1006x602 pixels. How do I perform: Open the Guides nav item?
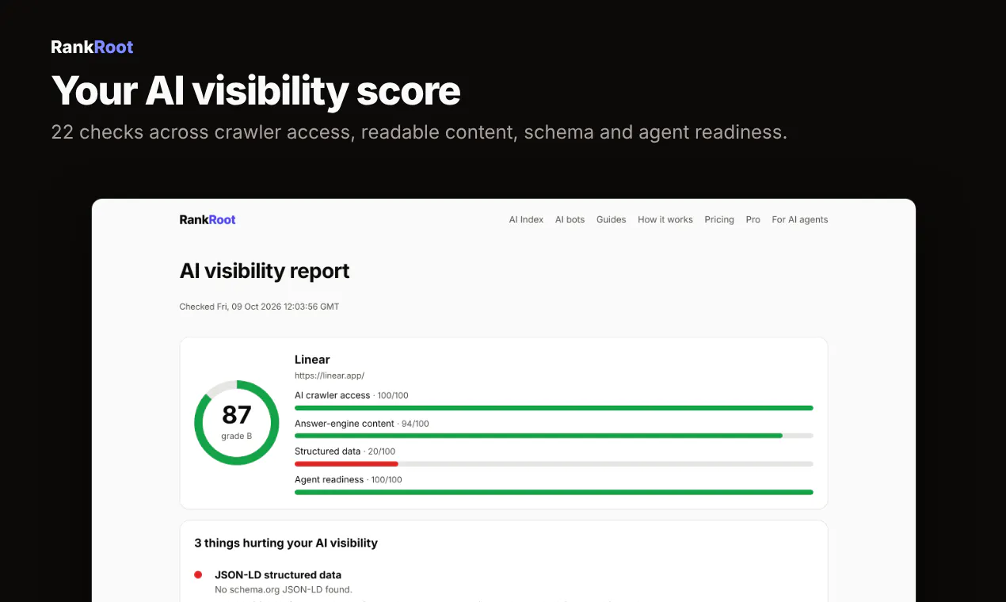tap(611, 219)
